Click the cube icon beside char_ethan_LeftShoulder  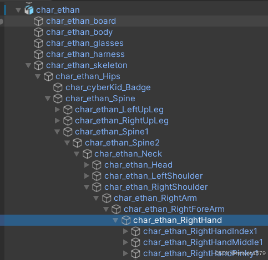point(97,176)
